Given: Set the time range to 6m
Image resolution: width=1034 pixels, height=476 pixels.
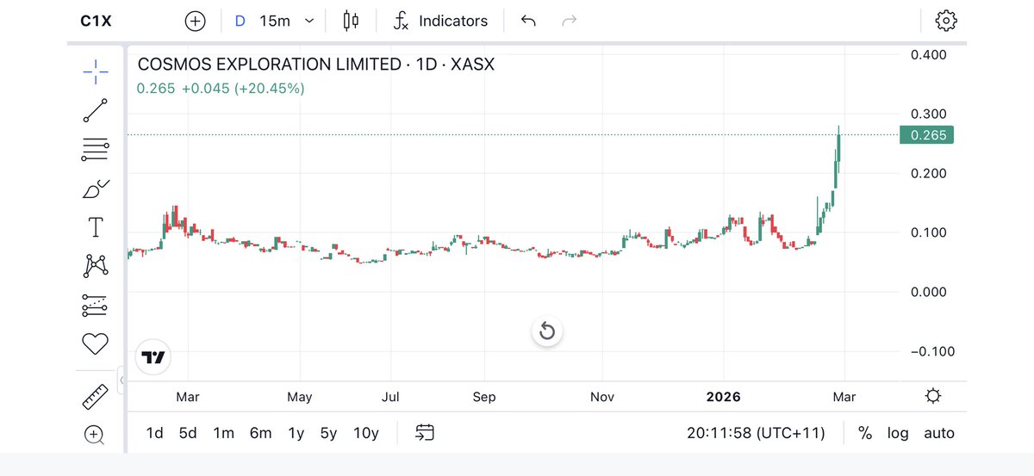Looking at the screenshot, I should pyautogui.click(x=260, y=433).
